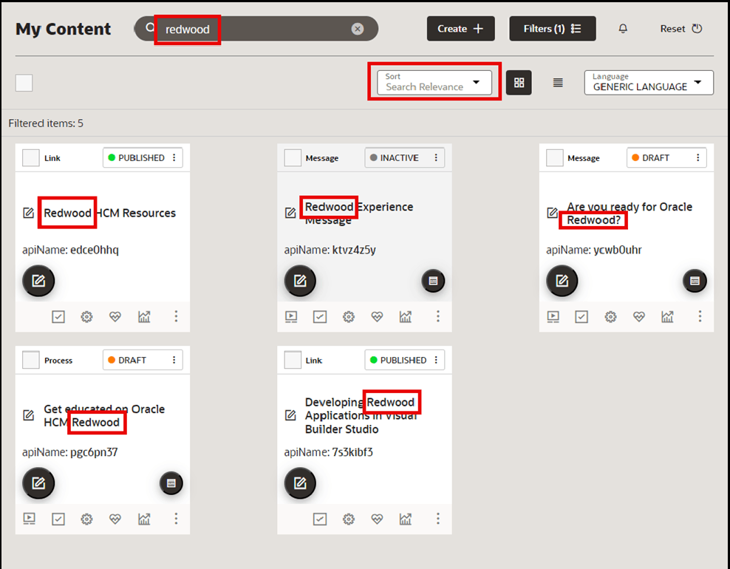Check the Are you ready for Oracle Redwood card
The image size is (730, 569).
tap(554, 158)
